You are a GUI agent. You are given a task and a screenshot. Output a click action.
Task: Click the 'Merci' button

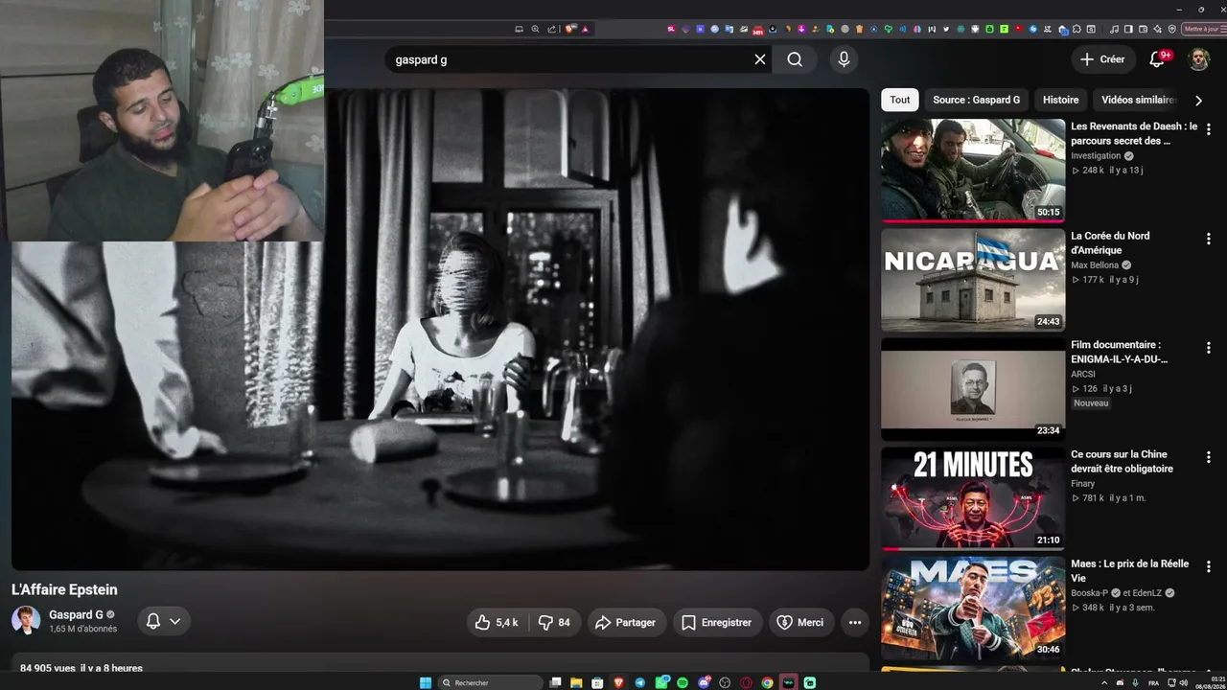click(x=800, y=623)
